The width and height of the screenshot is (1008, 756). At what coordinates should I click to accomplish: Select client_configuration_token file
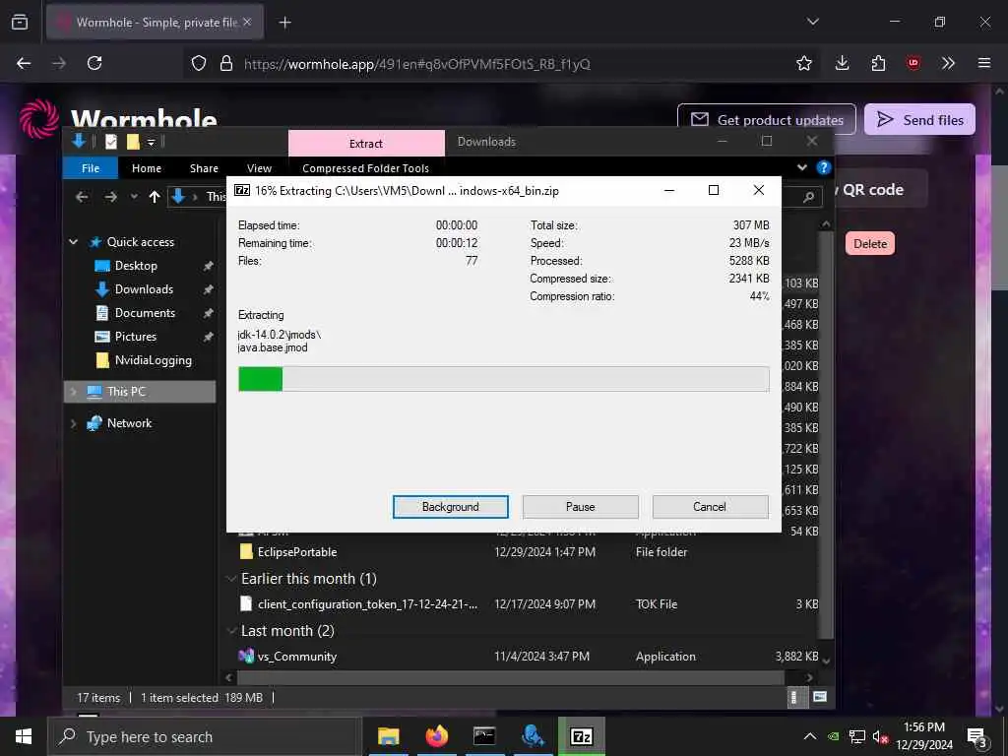click(367, 603)
